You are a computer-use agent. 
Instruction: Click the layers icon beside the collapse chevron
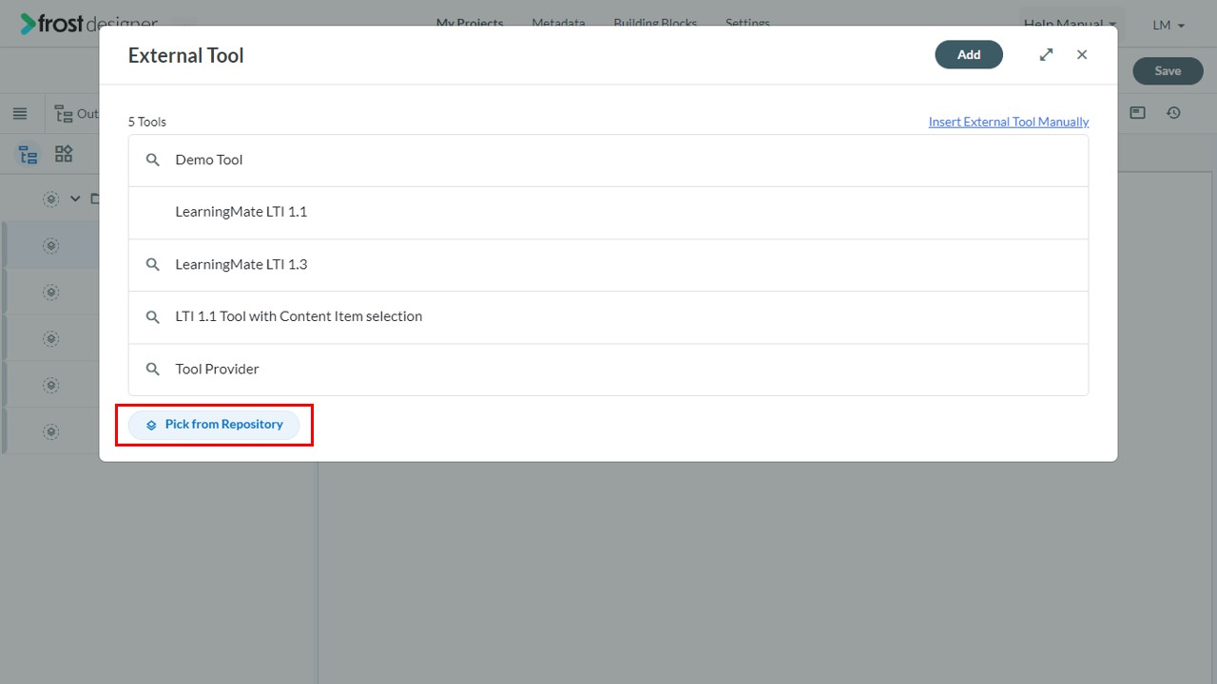(x=51, y=199)
